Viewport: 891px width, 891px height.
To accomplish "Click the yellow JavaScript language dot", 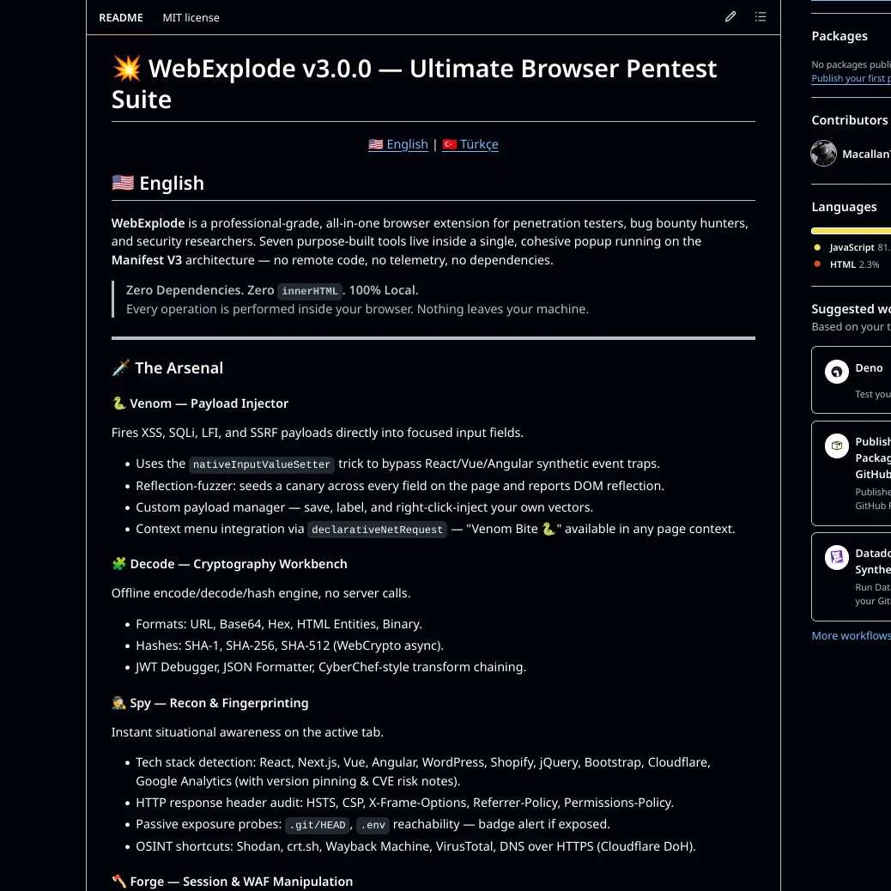I will [x=817, y=247].
